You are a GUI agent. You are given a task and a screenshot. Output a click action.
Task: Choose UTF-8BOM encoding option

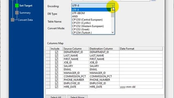pos(91,13)
